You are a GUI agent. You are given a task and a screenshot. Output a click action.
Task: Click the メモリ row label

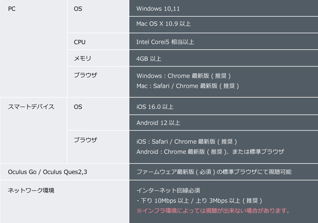click(83, 59)
